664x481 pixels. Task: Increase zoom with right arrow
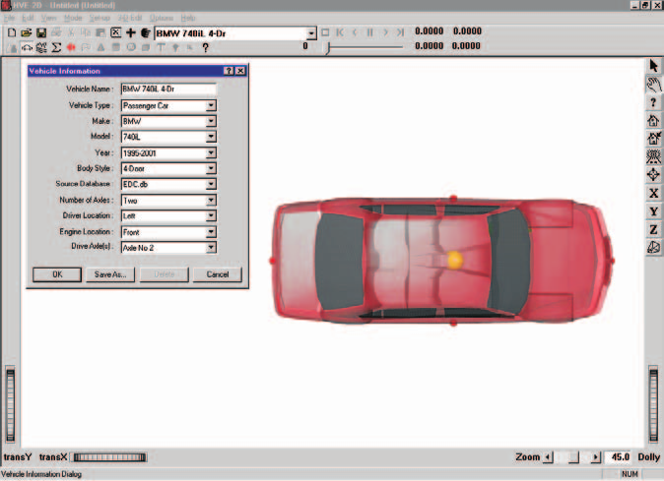tap(596, 457)
